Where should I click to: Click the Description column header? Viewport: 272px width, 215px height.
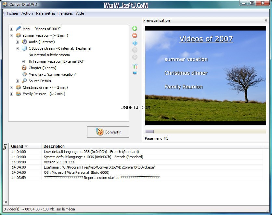tap(54, 146)
